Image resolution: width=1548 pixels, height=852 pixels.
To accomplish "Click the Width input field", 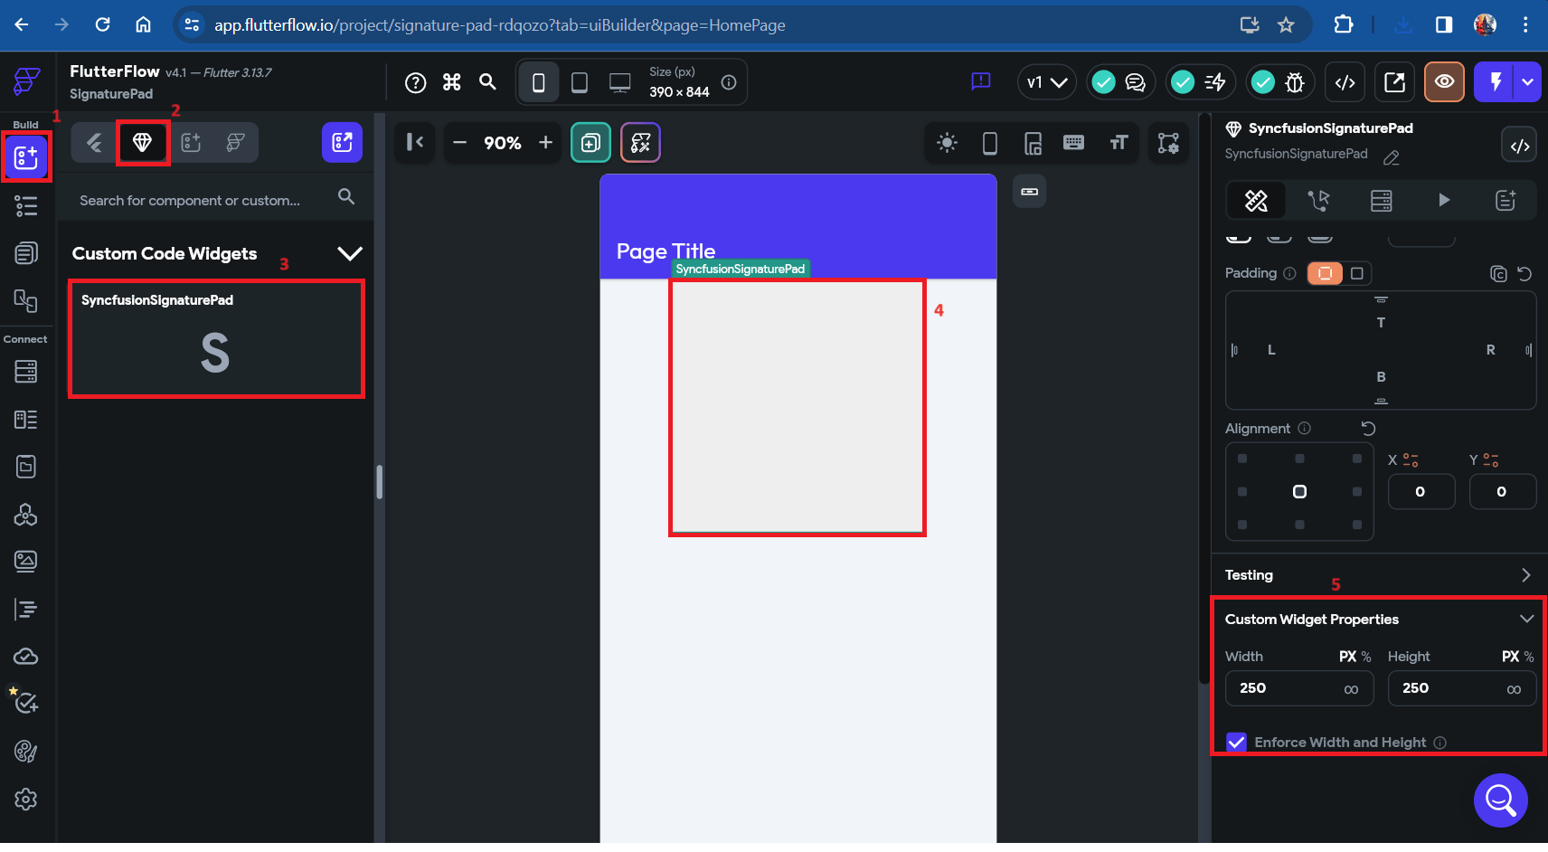I will pyautogui.click(x=1299, y=688).
